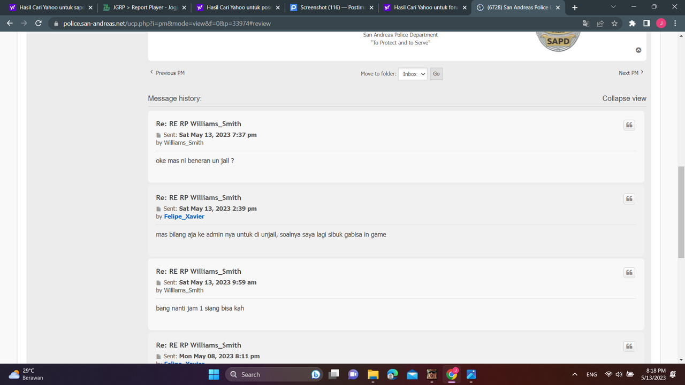Close the Screenshot (116) Postimages tab
Viewport: 685px width, 385px height.
(371, 7)
